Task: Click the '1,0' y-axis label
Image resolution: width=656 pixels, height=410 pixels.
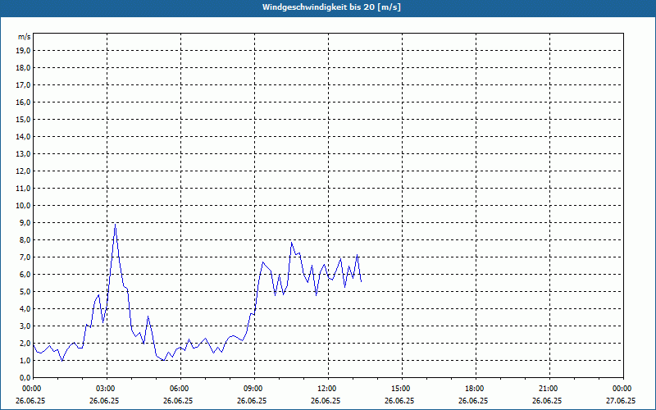Action: click(25, 361)
